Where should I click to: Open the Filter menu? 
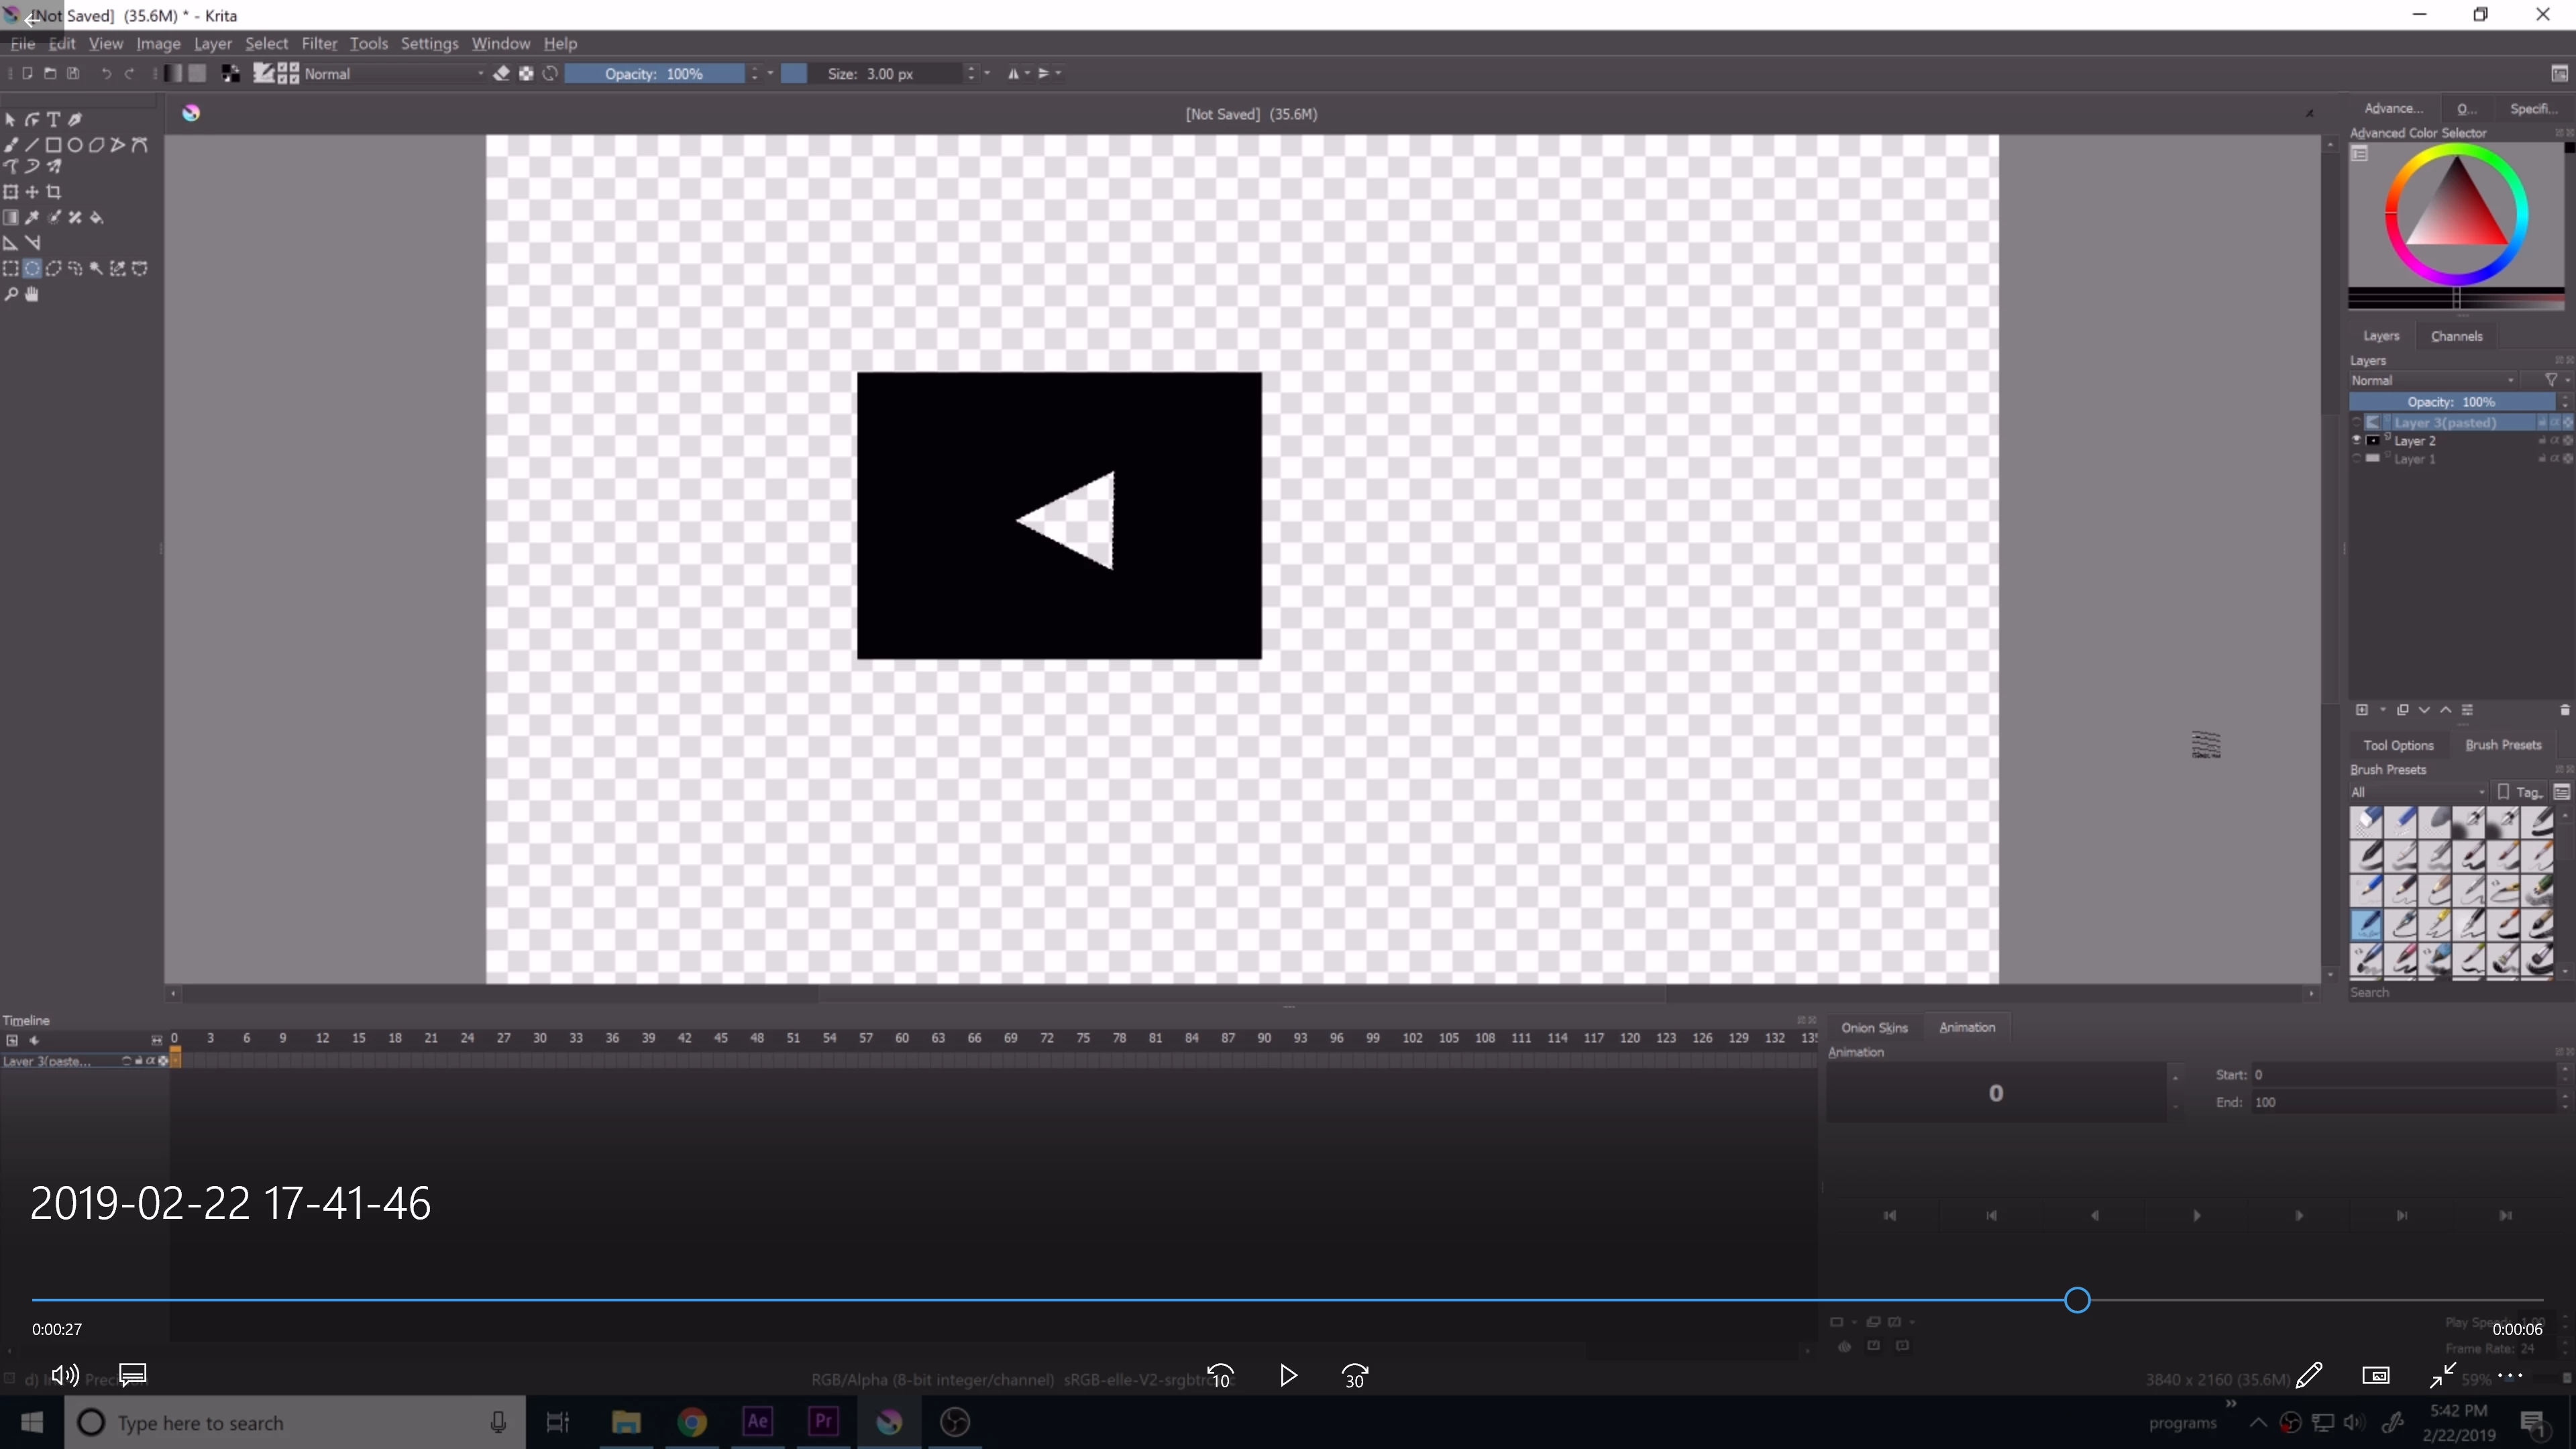(x=319, y=44)
